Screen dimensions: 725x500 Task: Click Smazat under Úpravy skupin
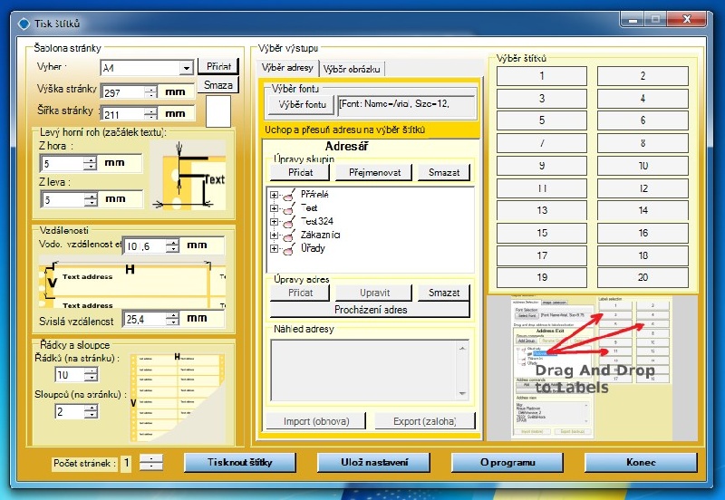[x=444, y=172]
